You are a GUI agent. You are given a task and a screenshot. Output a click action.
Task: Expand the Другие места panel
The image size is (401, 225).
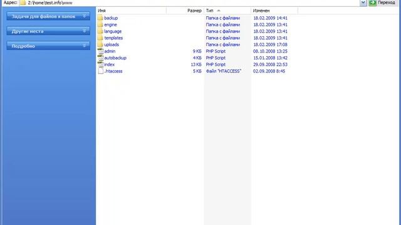click(x=48, y=31)
